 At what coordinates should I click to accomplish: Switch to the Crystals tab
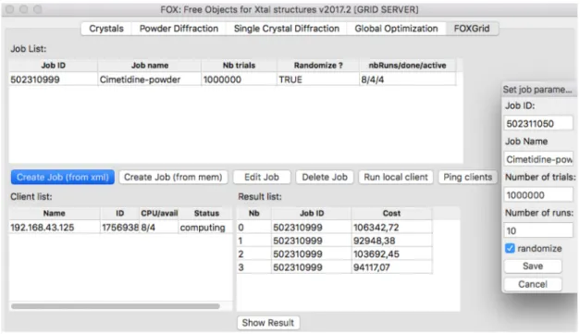(x=106, y=29)
